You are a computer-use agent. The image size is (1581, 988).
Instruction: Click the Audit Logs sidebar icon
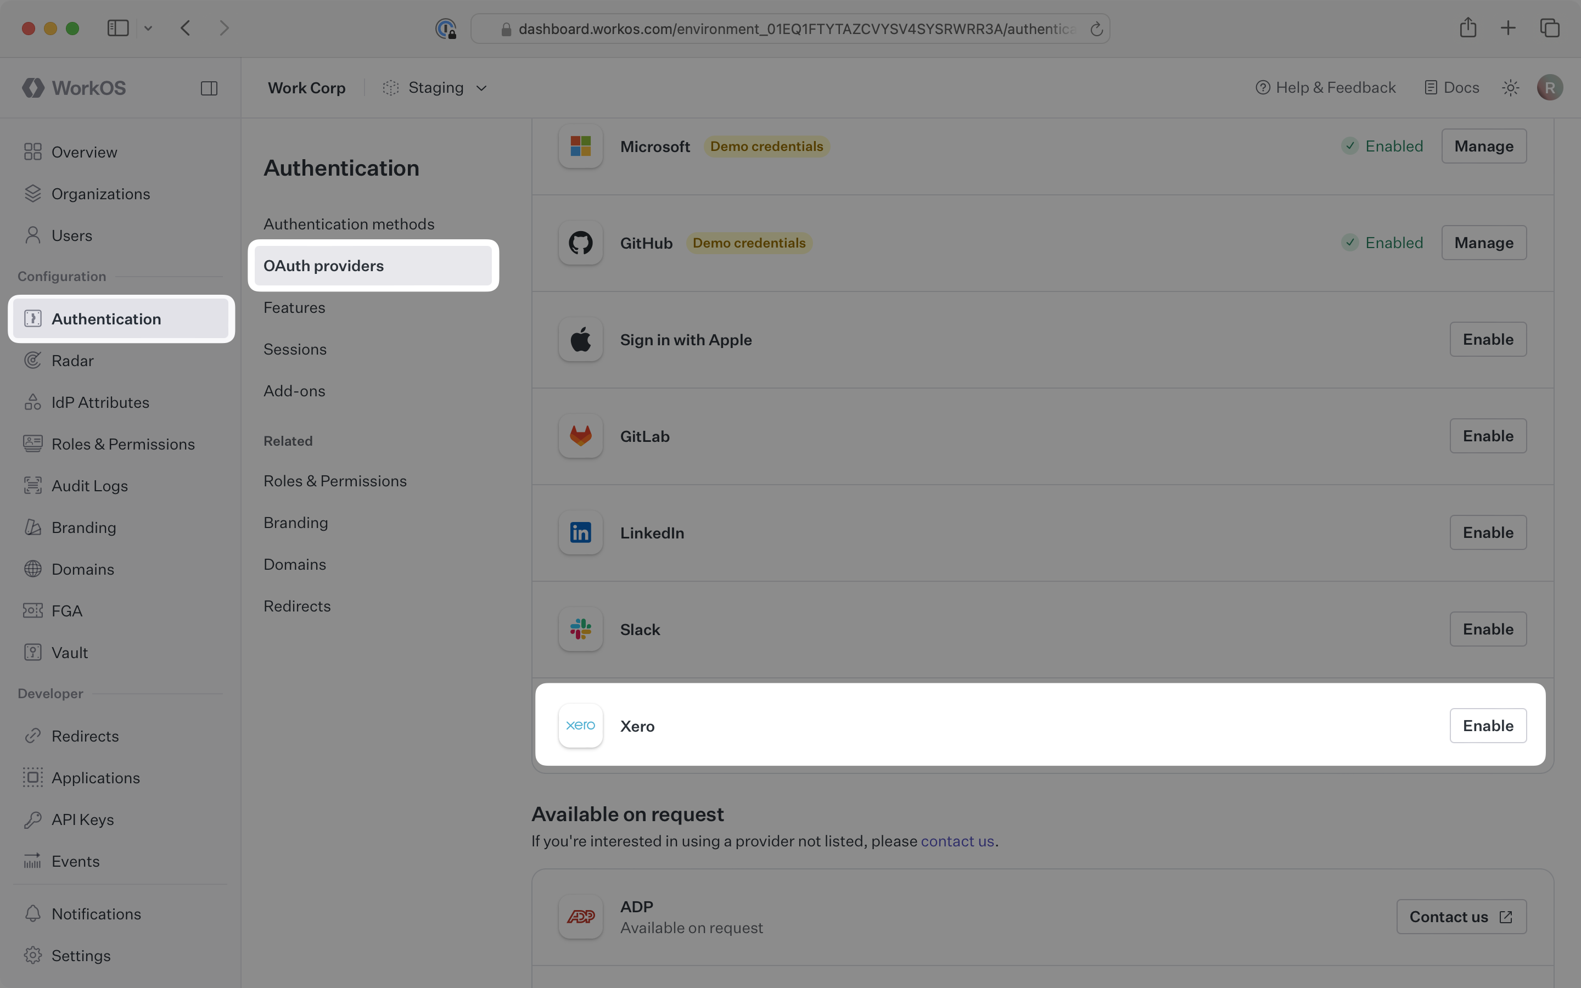pos(33,486)
